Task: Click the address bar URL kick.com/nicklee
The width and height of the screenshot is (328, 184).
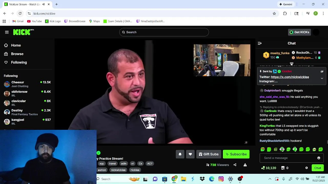Action: pyautogui.click(x=44, y=14)
